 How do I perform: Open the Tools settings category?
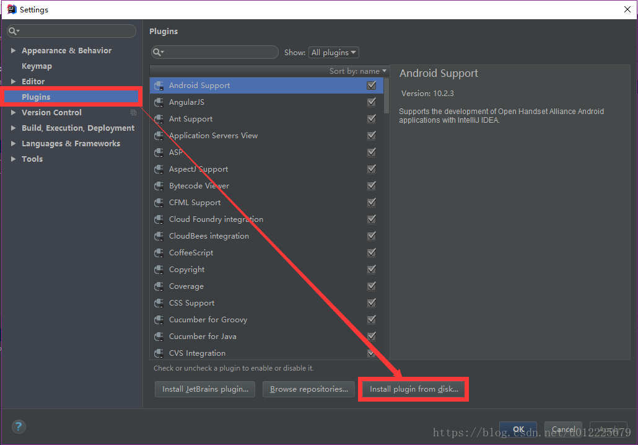click(32, 159)
